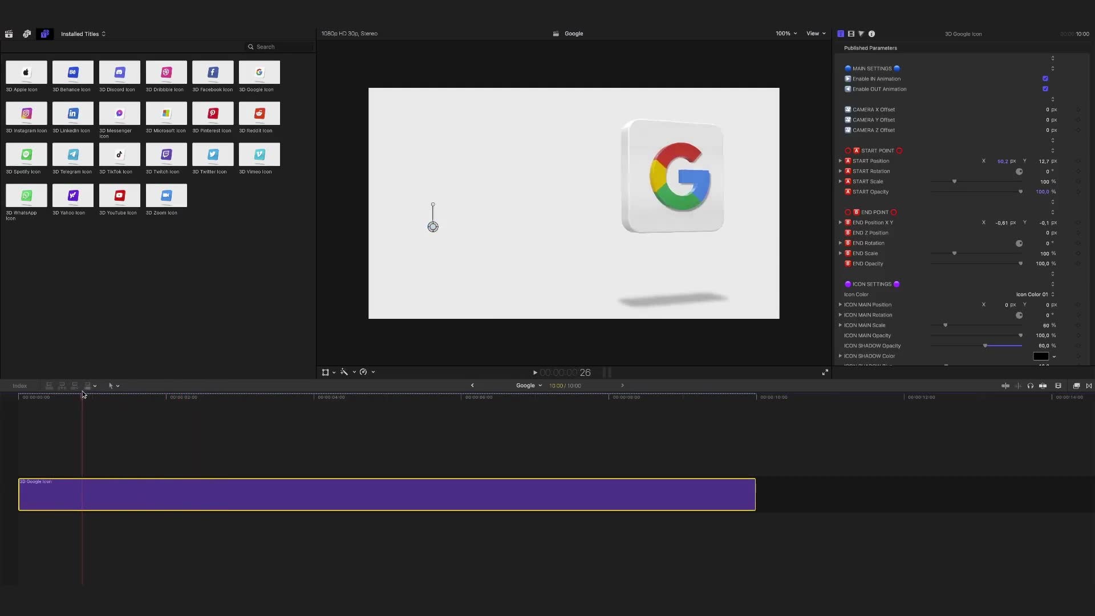Open the Video inspector filmstrip icon
This screenshot has width=1095, height=616.
[x=851, y=34]
